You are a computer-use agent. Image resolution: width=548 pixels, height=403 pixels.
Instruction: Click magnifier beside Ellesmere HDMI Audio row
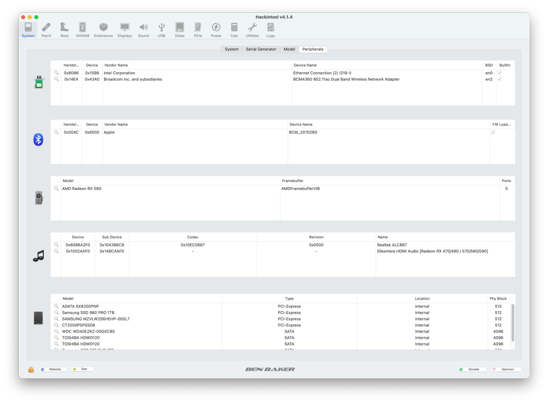pyautogui.click(x=56, y=251)
